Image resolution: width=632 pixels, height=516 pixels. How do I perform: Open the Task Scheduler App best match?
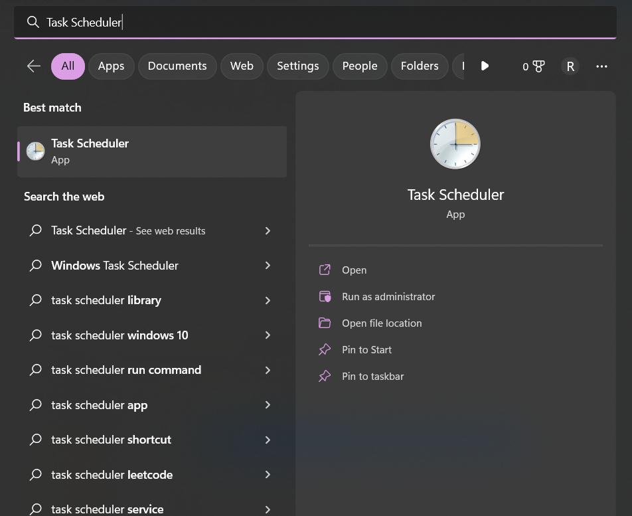click(152, 151)
